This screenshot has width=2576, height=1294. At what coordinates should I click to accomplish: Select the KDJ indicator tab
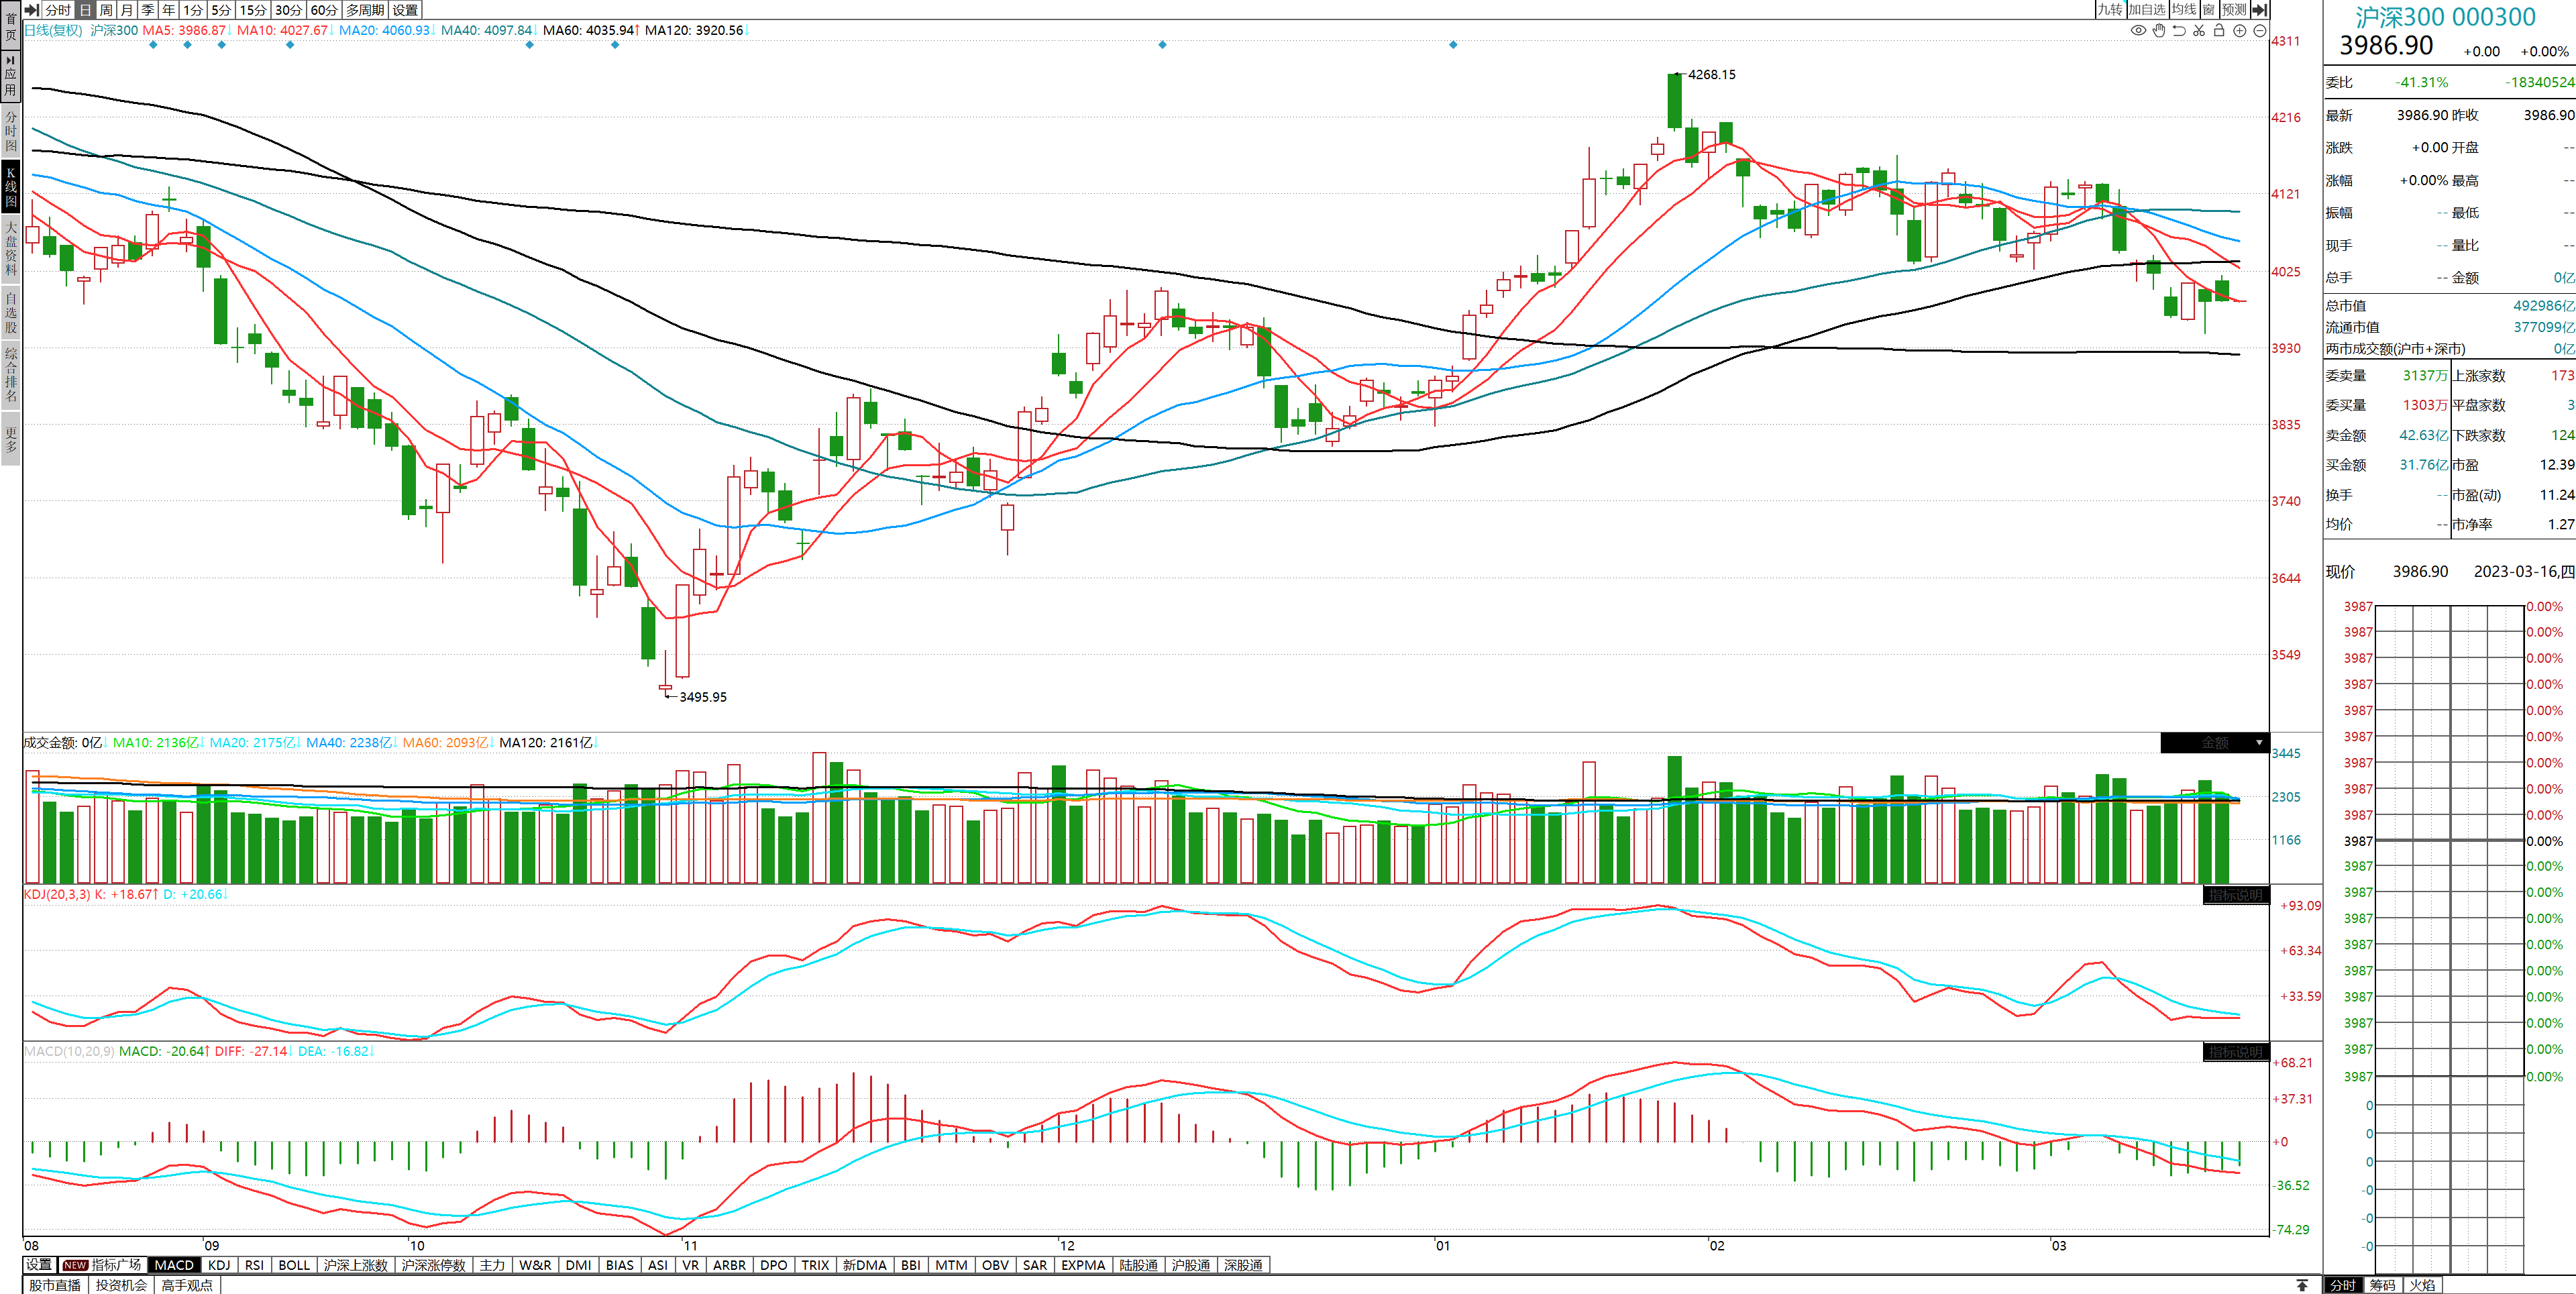coord(219,1265)
